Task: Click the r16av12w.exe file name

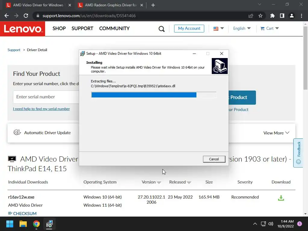Action: (21, 197)
